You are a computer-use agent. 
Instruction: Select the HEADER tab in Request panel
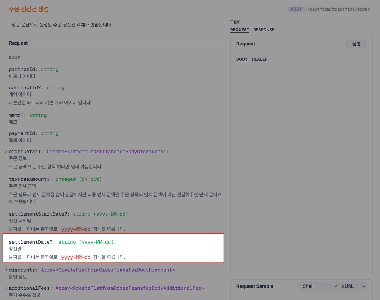coord(259,59)
